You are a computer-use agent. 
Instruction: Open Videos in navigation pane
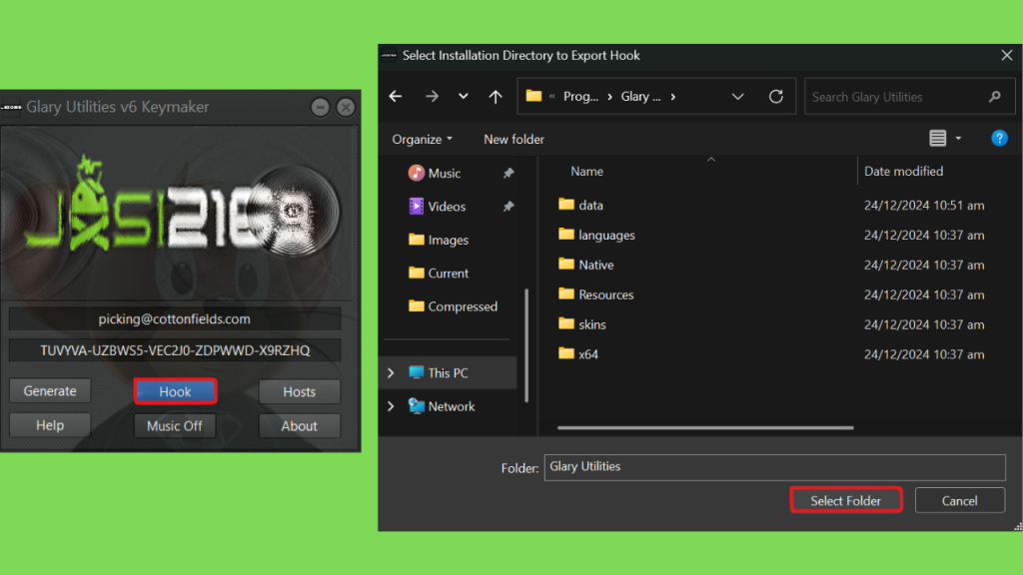point(447,207)
